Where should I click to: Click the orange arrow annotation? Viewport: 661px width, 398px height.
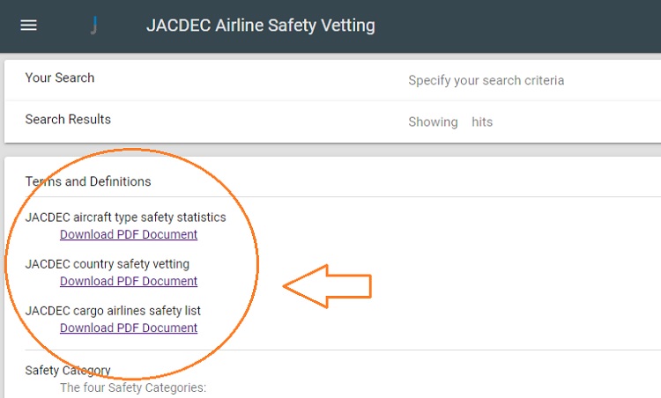tap(327, 286)
